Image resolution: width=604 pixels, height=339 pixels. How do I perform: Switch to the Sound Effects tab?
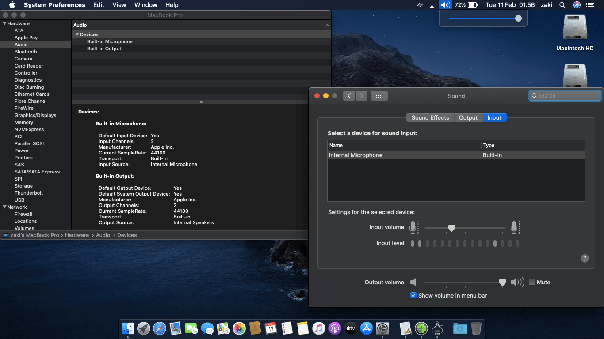(430, 117)
